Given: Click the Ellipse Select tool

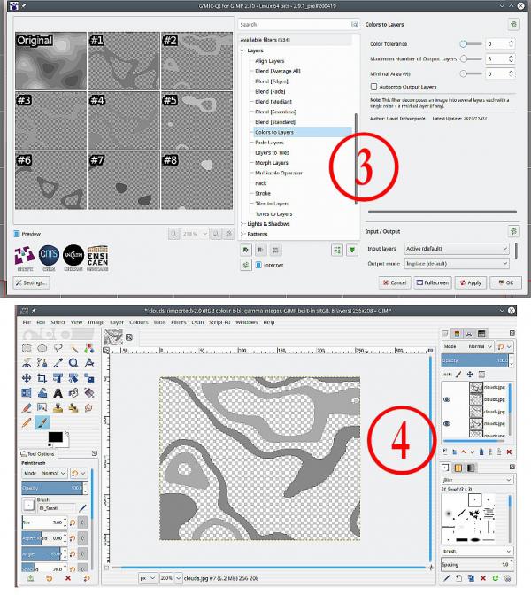Looking at the screenshot, I should pos(42,348).
